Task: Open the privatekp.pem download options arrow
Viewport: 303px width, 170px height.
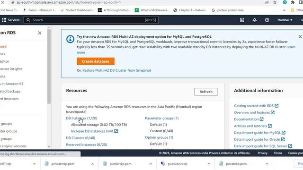Action: pos(267,164)
